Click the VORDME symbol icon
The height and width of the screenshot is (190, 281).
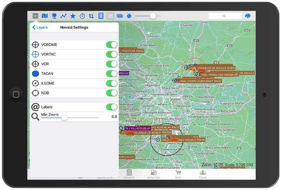[x=35, y=45]
